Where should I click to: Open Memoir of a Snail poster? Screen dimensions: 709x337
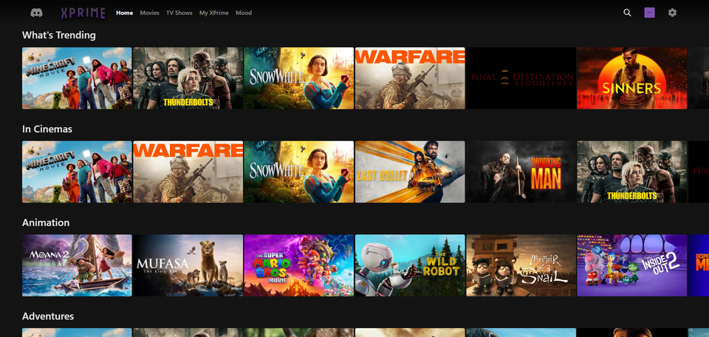[x=521, y=265]
